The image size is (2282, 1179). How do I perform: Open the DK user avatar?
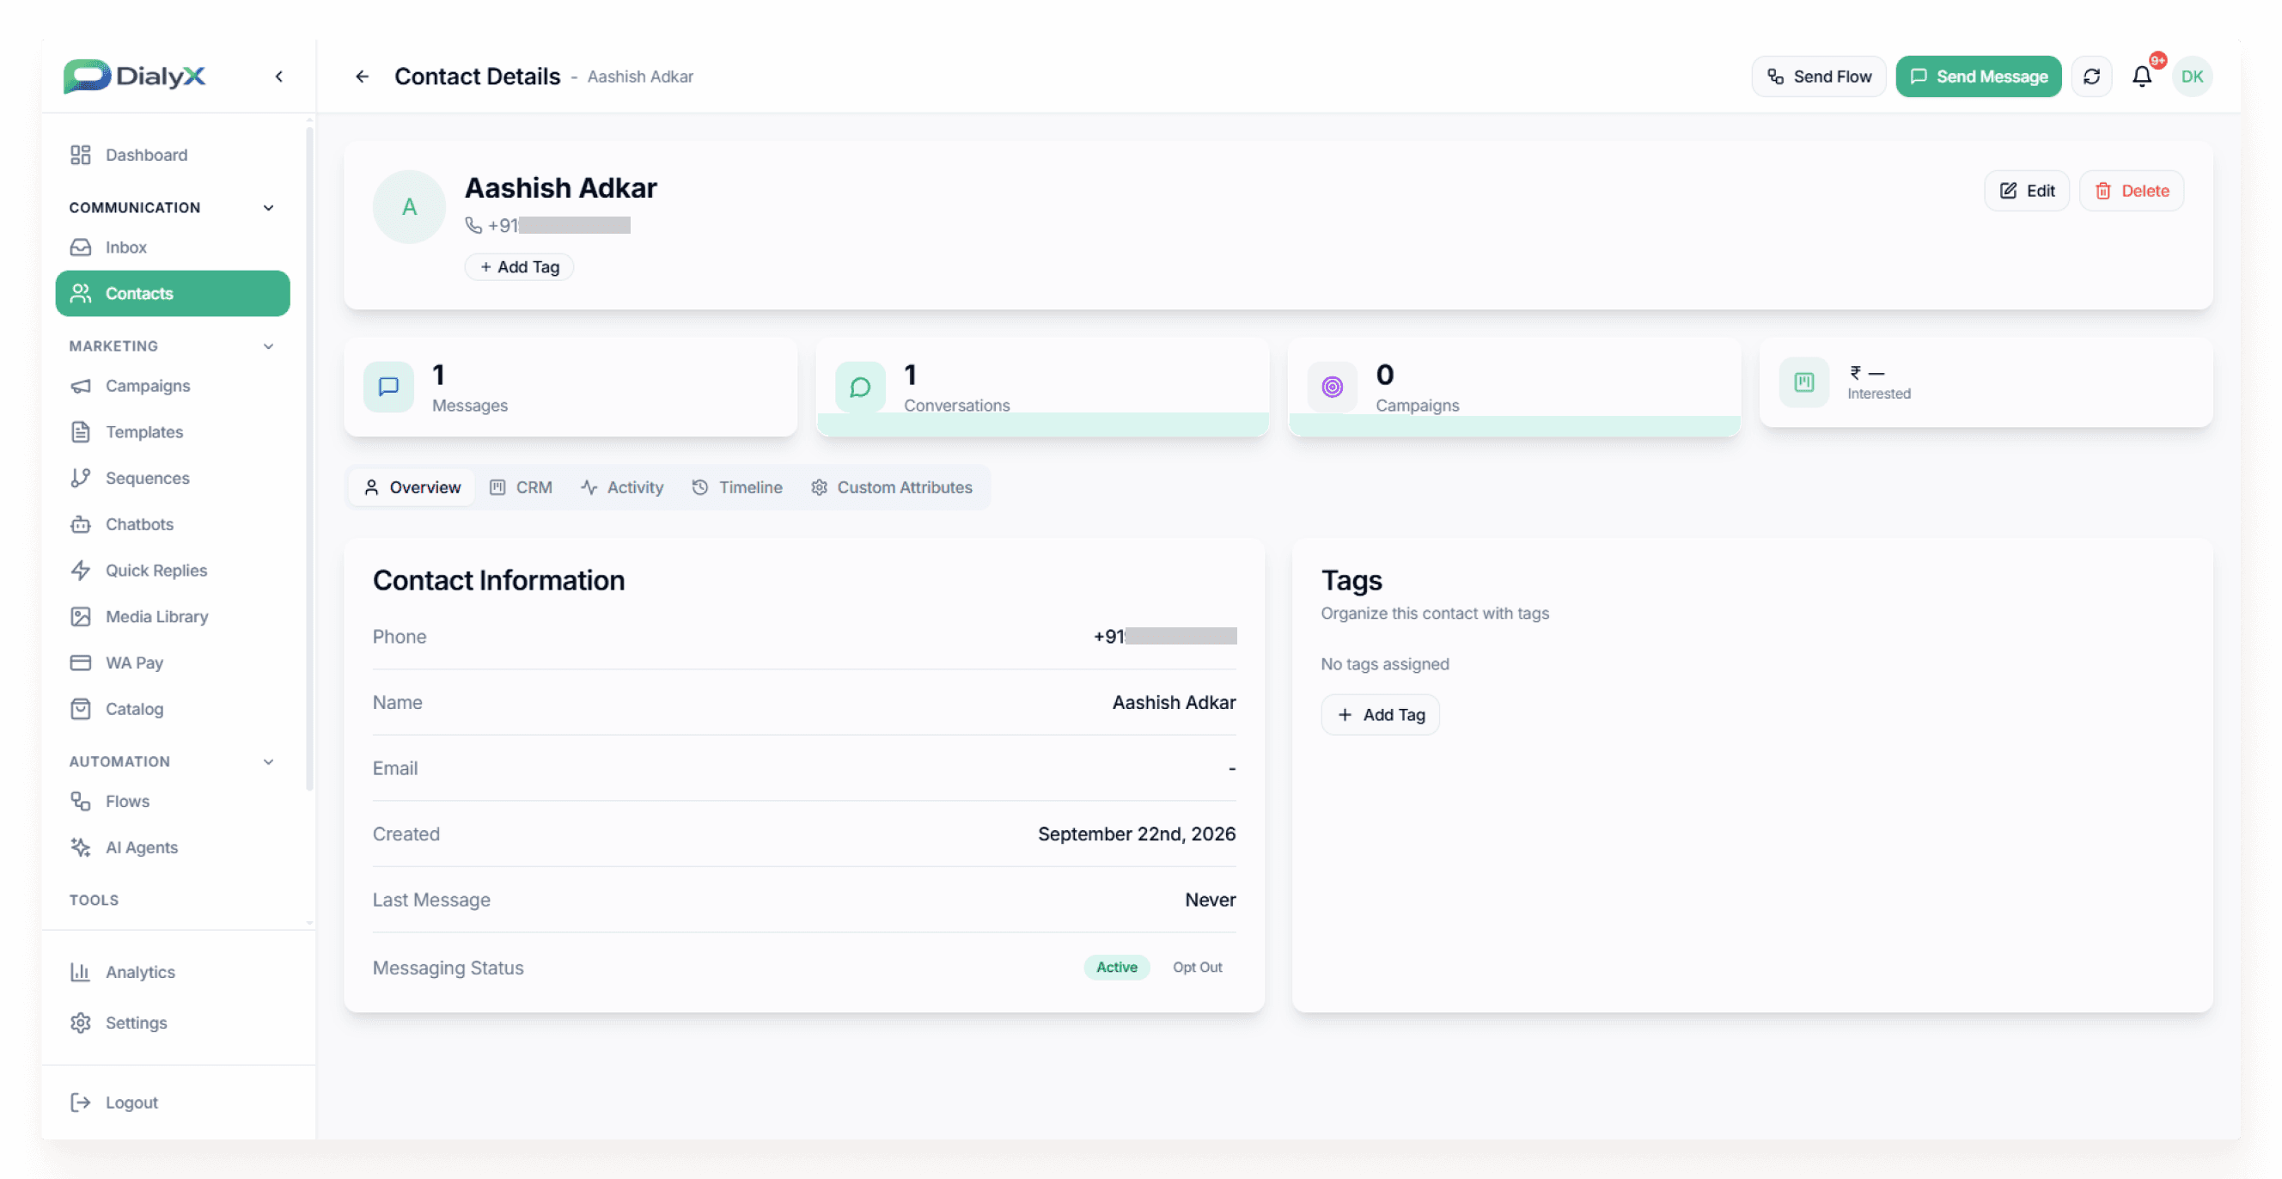[2192, 76]
